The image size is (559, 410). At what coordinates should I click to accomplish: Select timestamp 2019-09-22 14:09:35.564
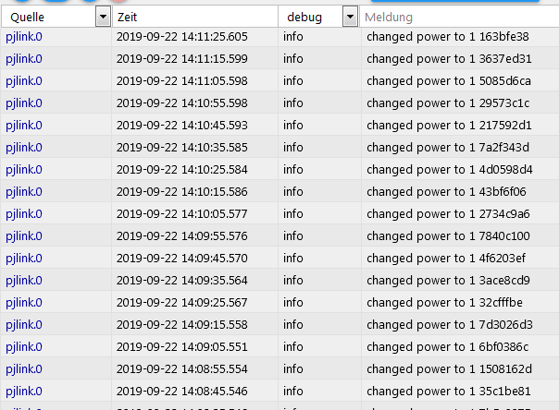point(181,281)
